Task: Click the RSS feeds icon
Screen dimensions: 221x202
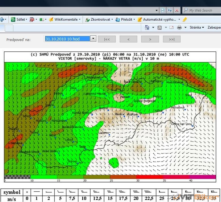Action: [x=160, y=27]
